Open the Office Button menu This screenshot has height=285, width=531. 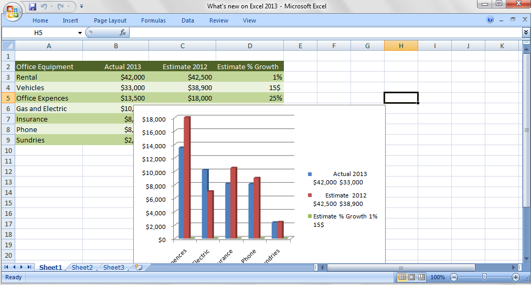click(x=13, y=12)
